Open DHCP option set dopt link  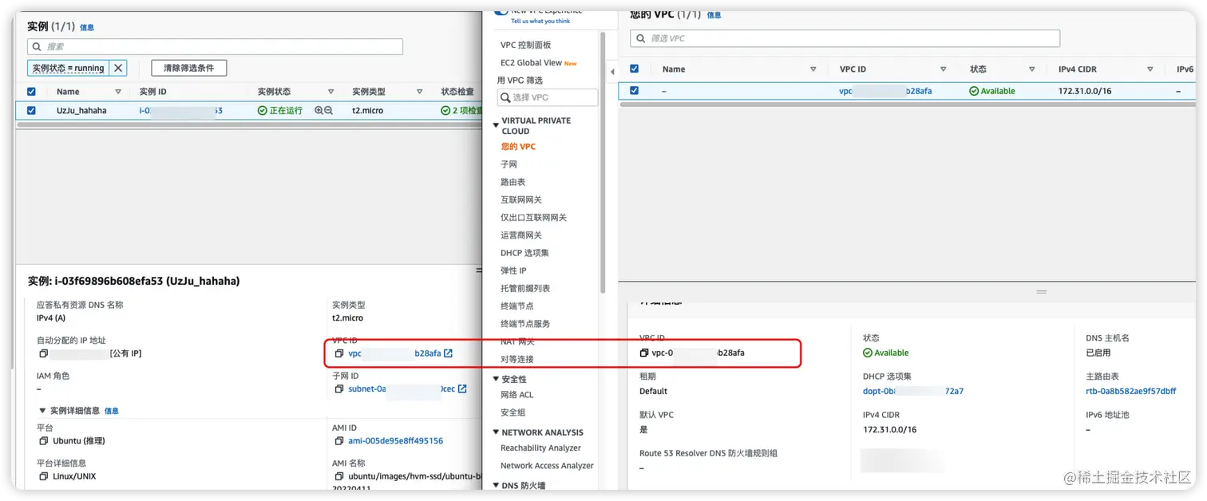click(x=913, y=391)
